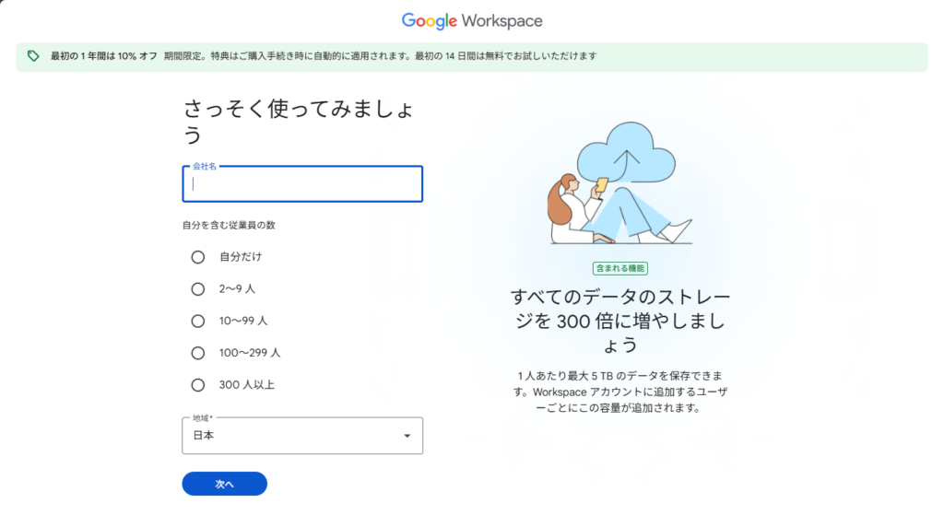Click the 含まれる機能 badge
Screen dimensions: 944x527
[619, 268]
